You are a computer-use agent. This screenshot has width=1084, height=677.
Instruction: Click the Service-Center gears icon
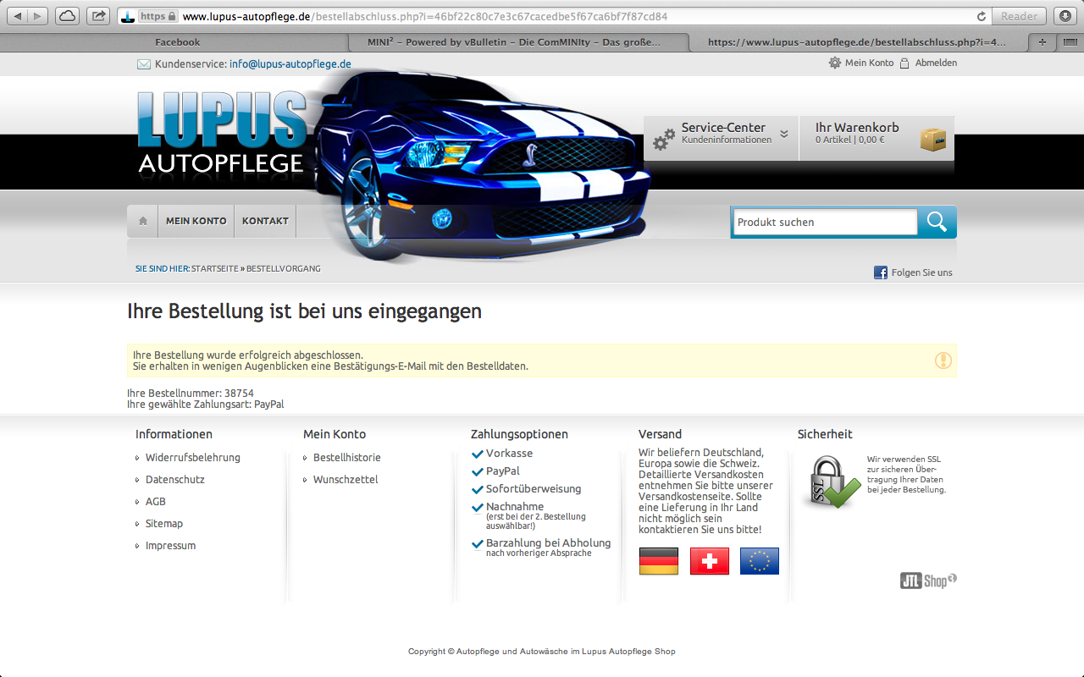pos(664,138)
